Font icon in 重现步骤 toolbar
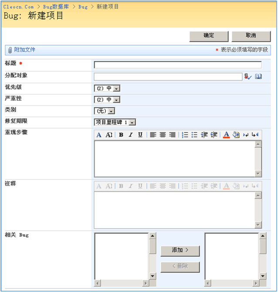Screen dimensions: 278x292 click(x=99, y=135)
